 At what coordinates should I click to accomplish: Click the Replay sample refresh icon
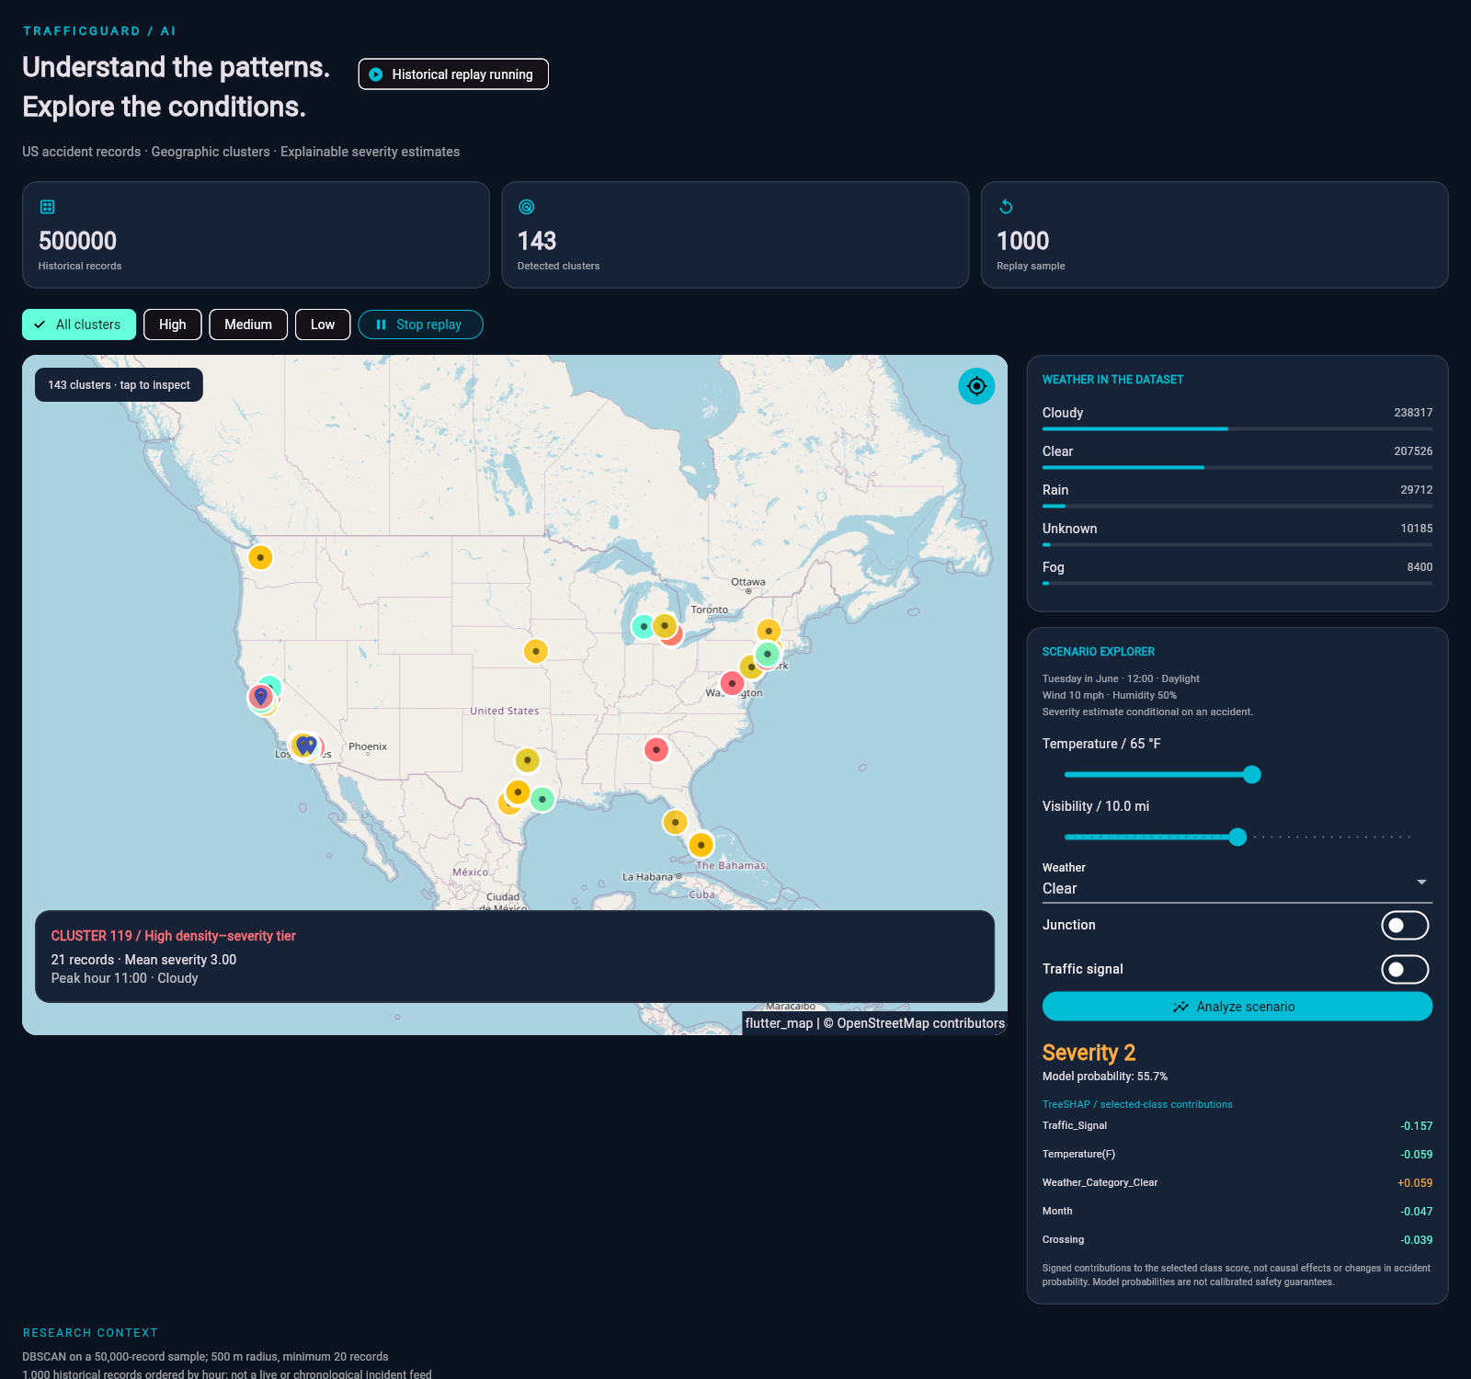tap(1006, 207)
